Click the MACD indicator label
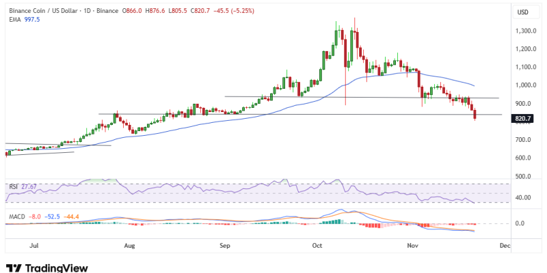547x273 pixels. click(x=16, y=217)
